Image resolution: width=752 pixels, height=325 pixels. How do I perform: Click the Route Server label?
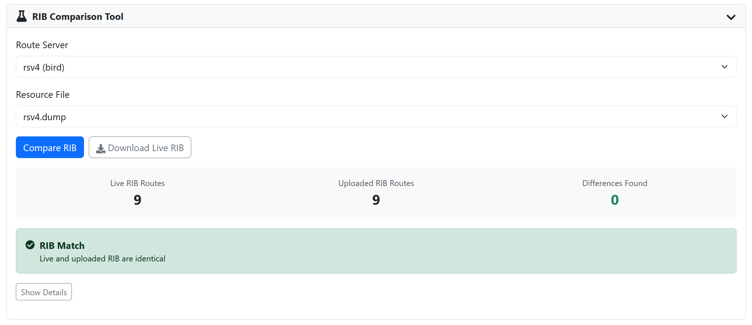(x=42, y=45)
